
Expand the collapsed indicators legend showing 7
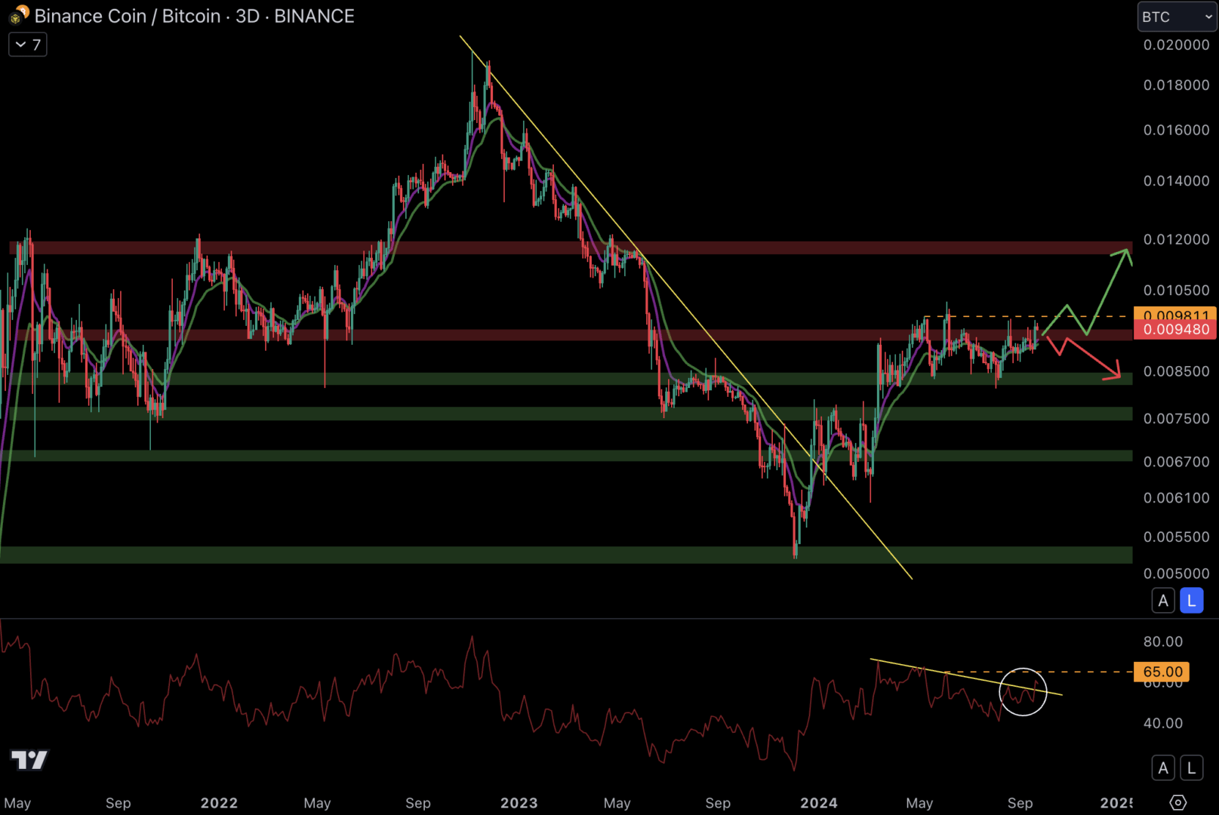(x=28, y=45)
